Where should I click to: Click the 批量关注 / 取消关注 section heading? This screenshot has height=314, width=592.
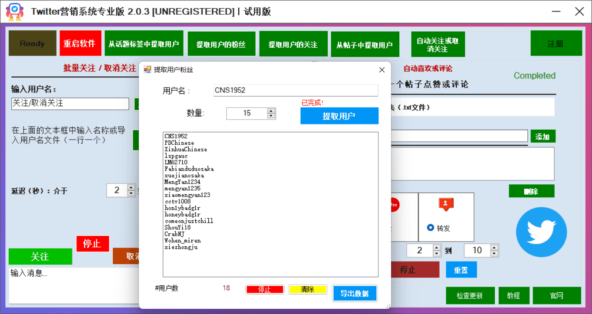(x=100, y=68)
